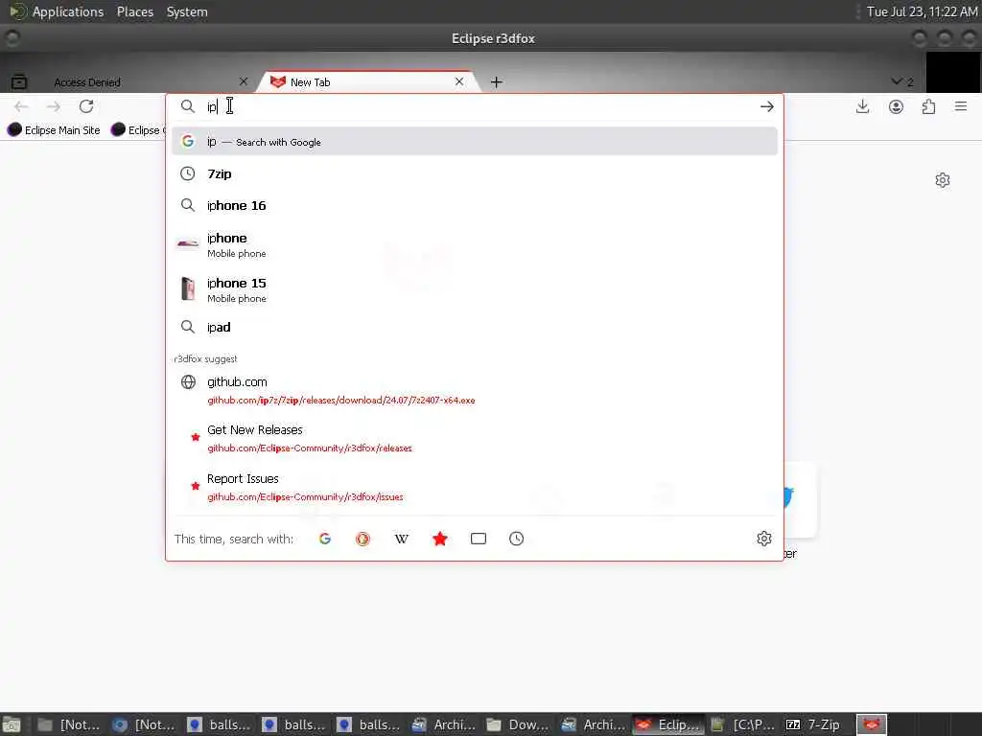Open new tab page customize gear
The width and height of the screenshot is (982, 736).
(943, 180)
